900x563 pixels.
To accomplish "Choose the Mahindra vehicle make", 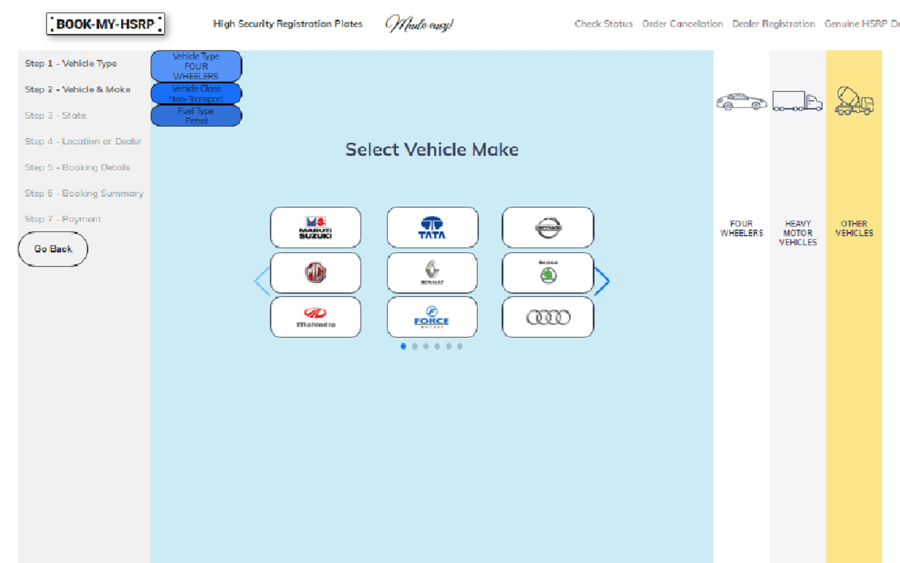I will 315,317.
